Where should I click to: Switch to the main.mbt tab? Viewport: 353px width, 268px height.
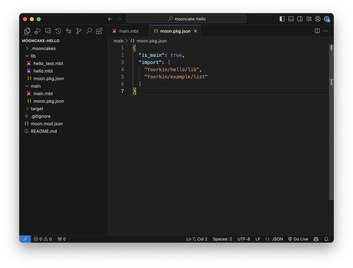(x=129, y=31)
